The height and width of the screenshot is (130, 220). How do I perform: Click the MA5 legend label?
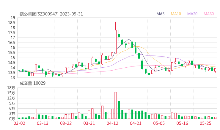[160, 14]
